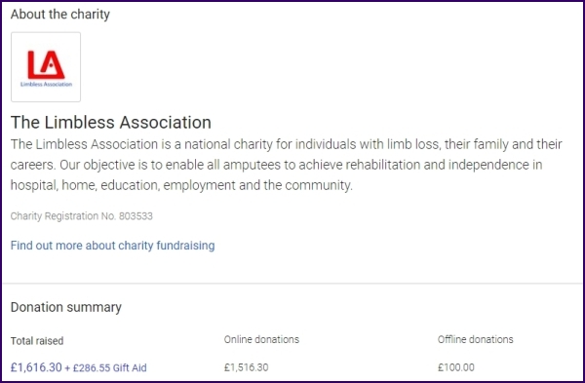Click the £100.00 offline donations value
585x383 pixels.
coord(456,367)
